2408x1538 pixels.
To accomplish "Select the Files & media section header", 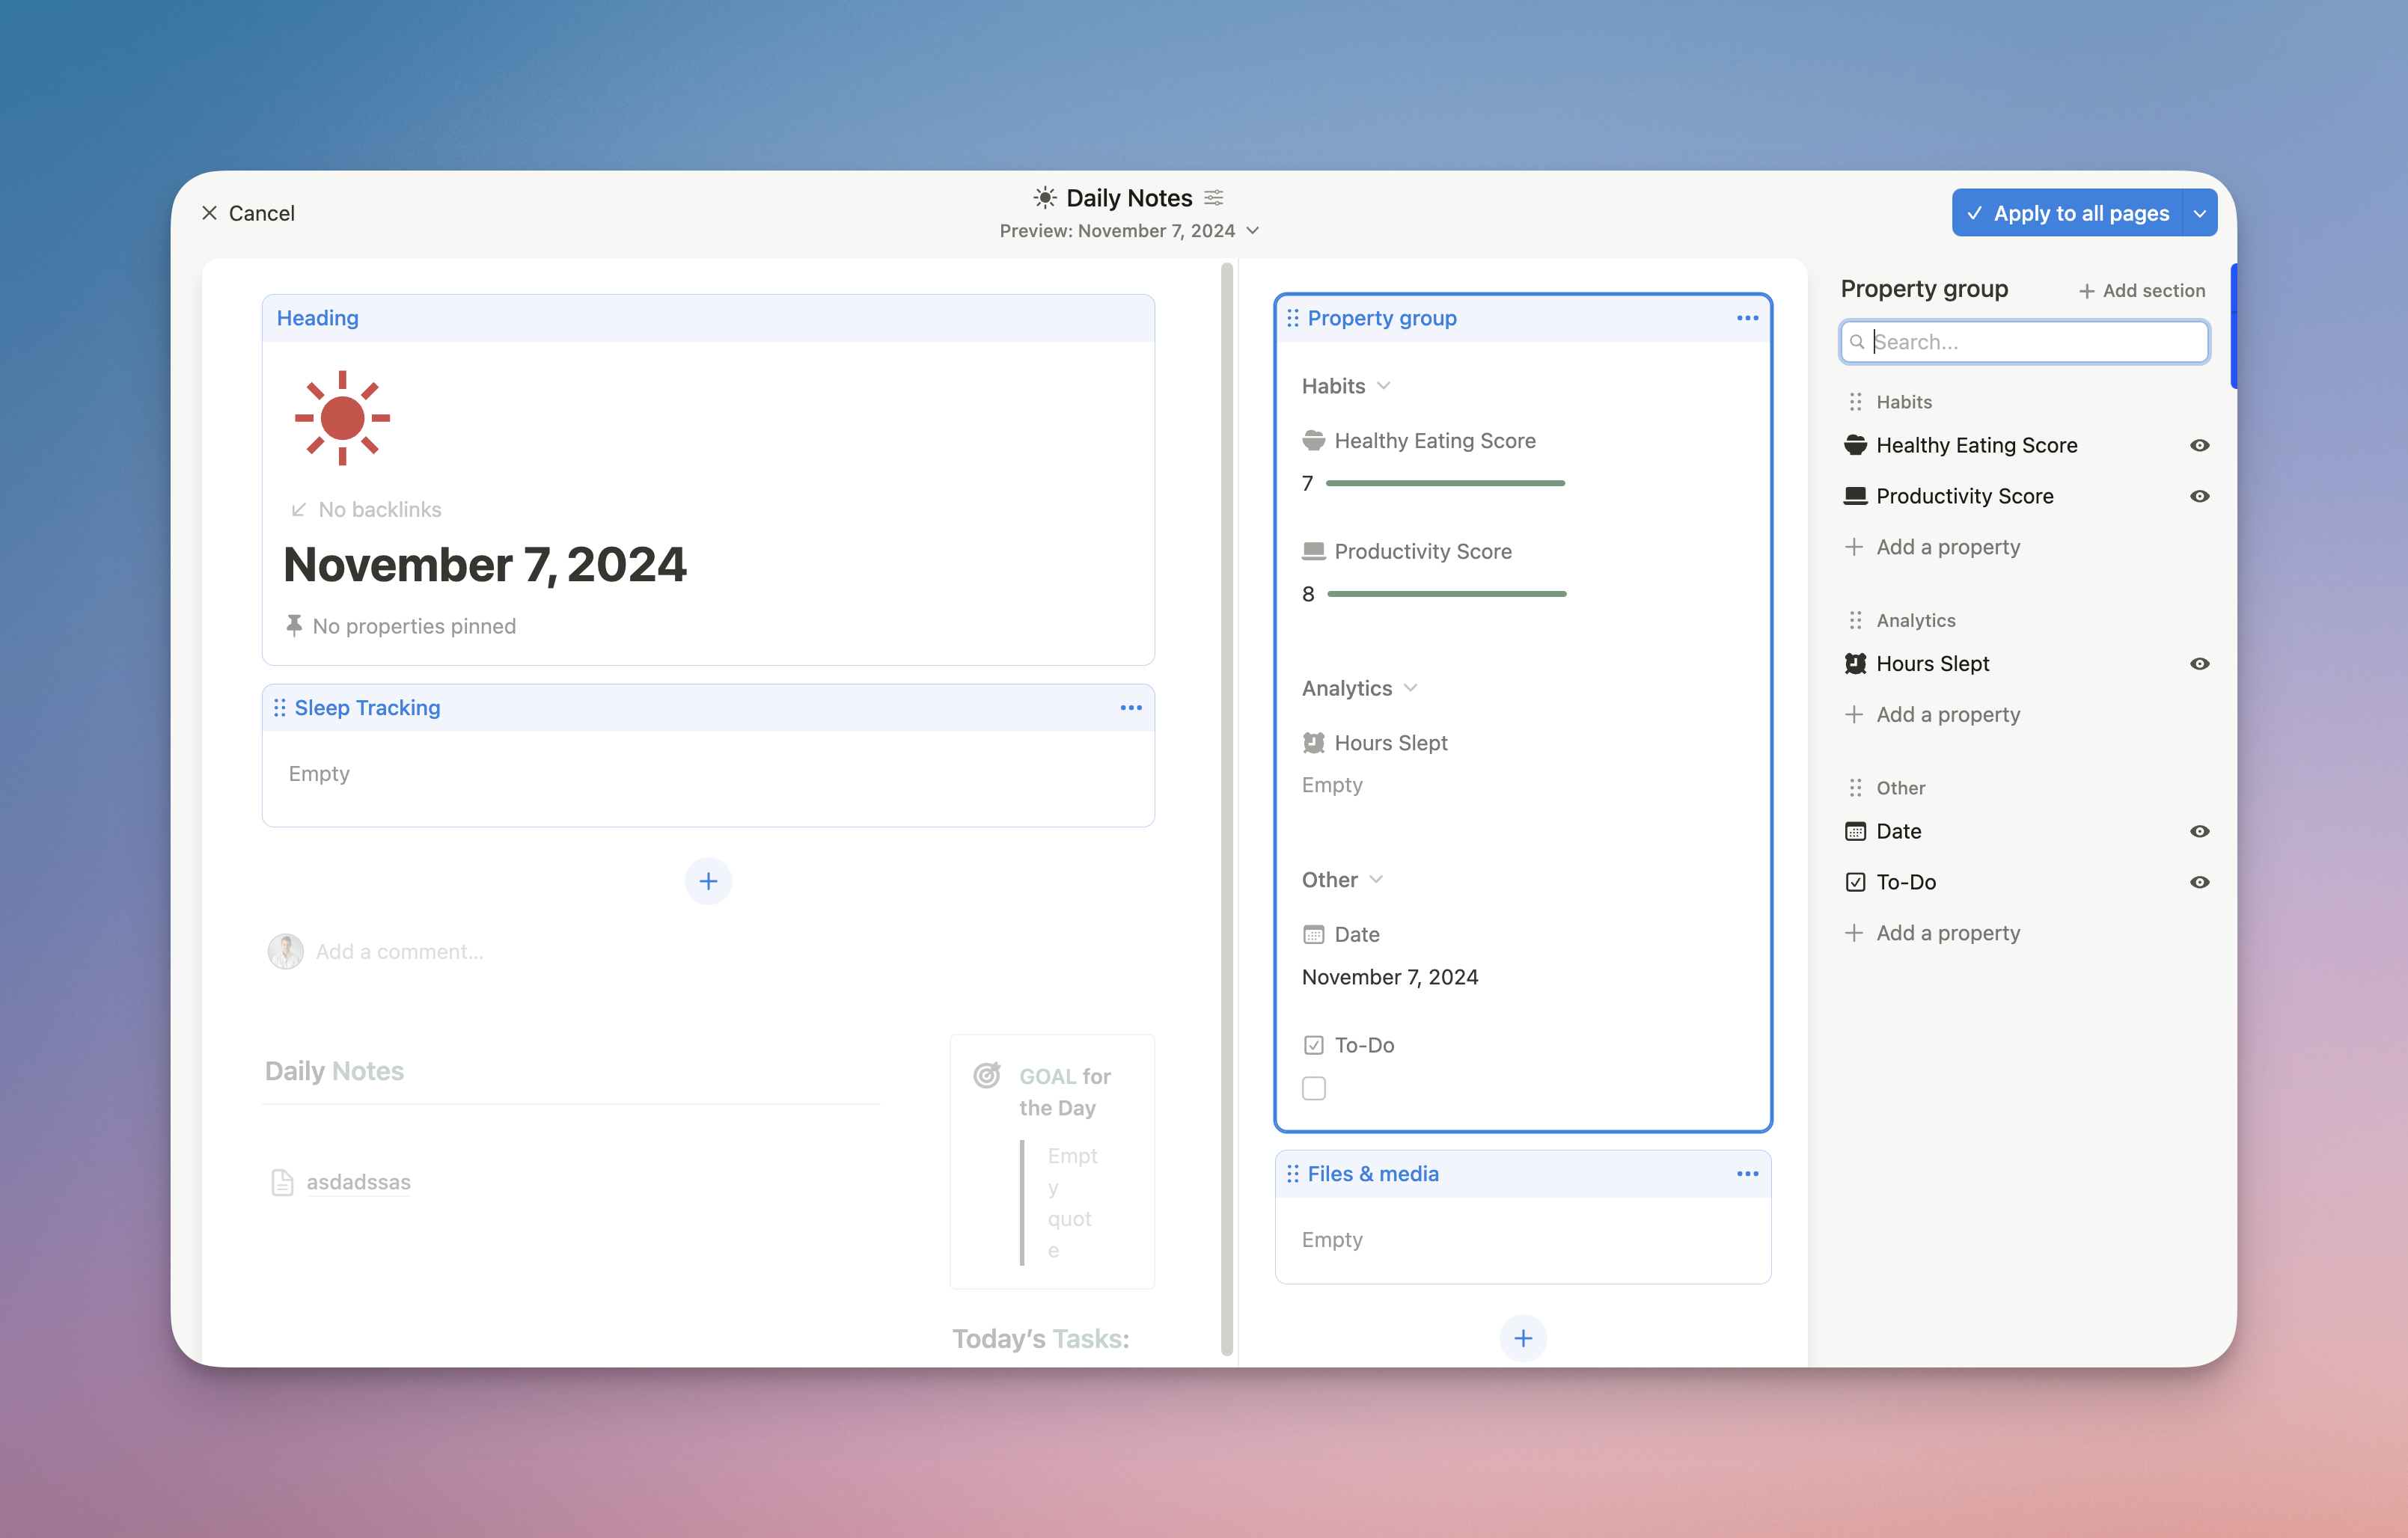I will (1523, 1174).
